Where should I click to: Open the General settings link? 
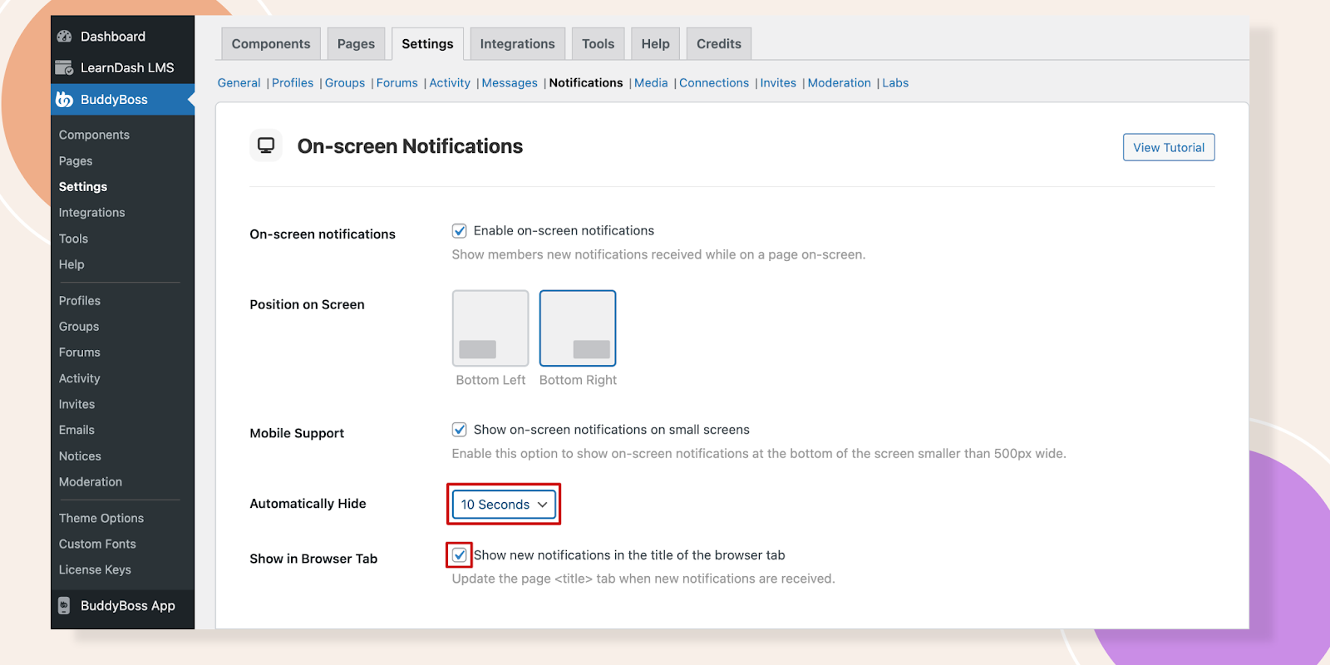239,83
